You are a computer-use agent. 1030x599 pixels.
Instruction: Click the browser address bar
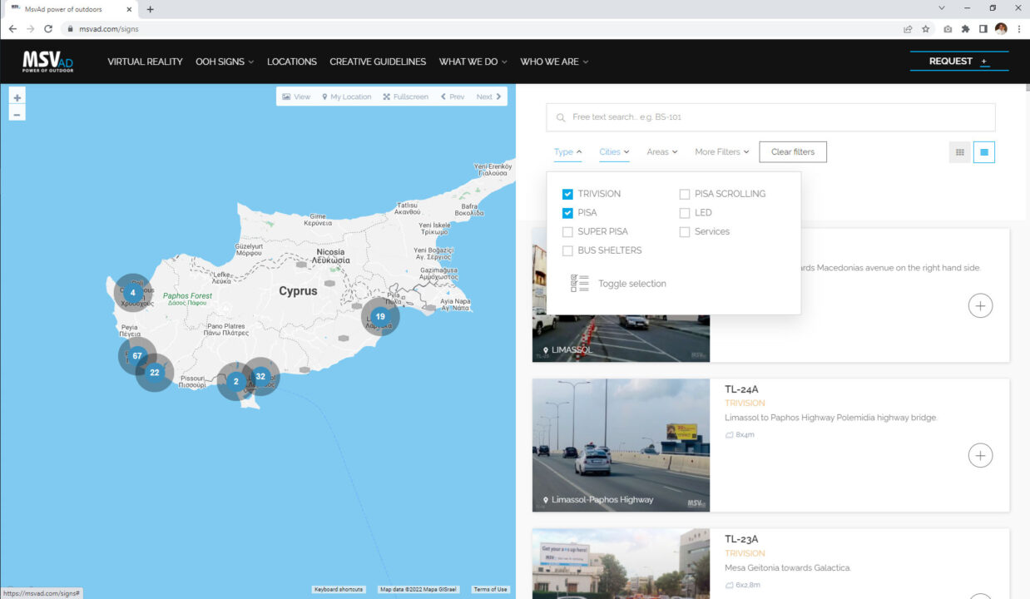(x=483, y=28)
